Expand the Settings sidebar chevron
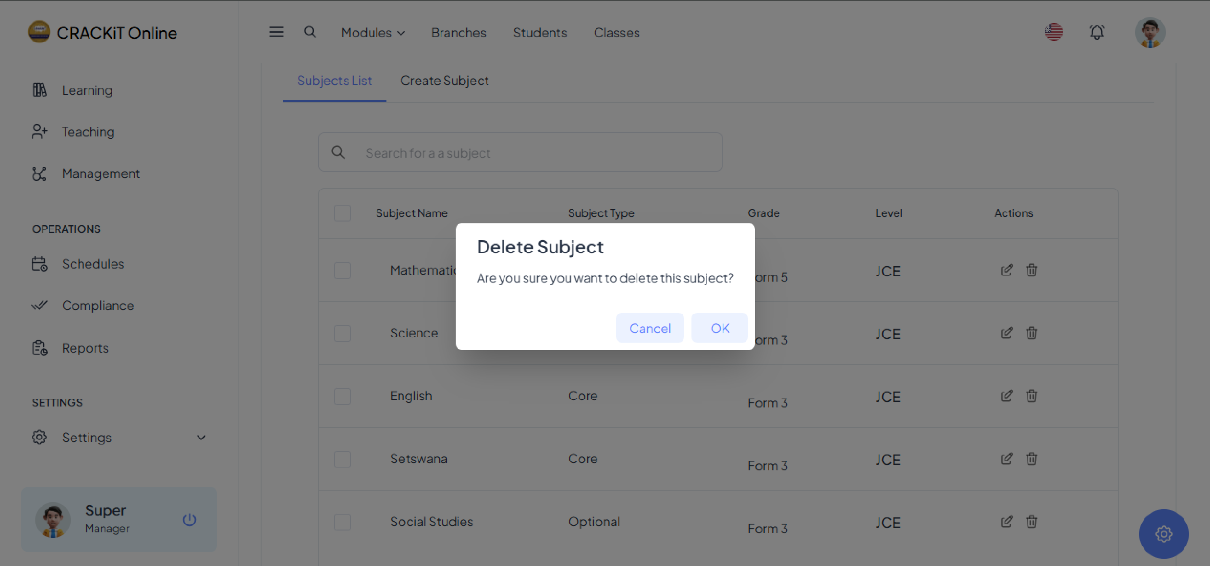 [x=201, y=437]
